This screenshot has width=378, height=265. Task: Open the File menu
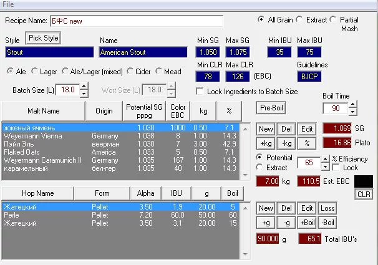coord(9,4)
